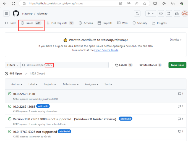The height and width of the screenshot is (141, 188).
Task: Open your issues circle-dot icon in header
Action: pyautogui.click(x=161, y=13)
